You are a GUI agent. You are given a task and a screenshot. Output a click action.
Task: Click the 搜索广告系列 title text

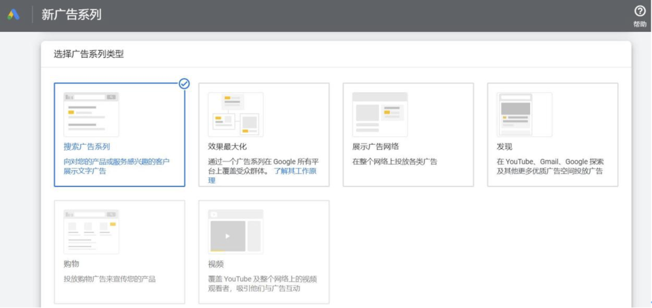click(x=87, y=147)
